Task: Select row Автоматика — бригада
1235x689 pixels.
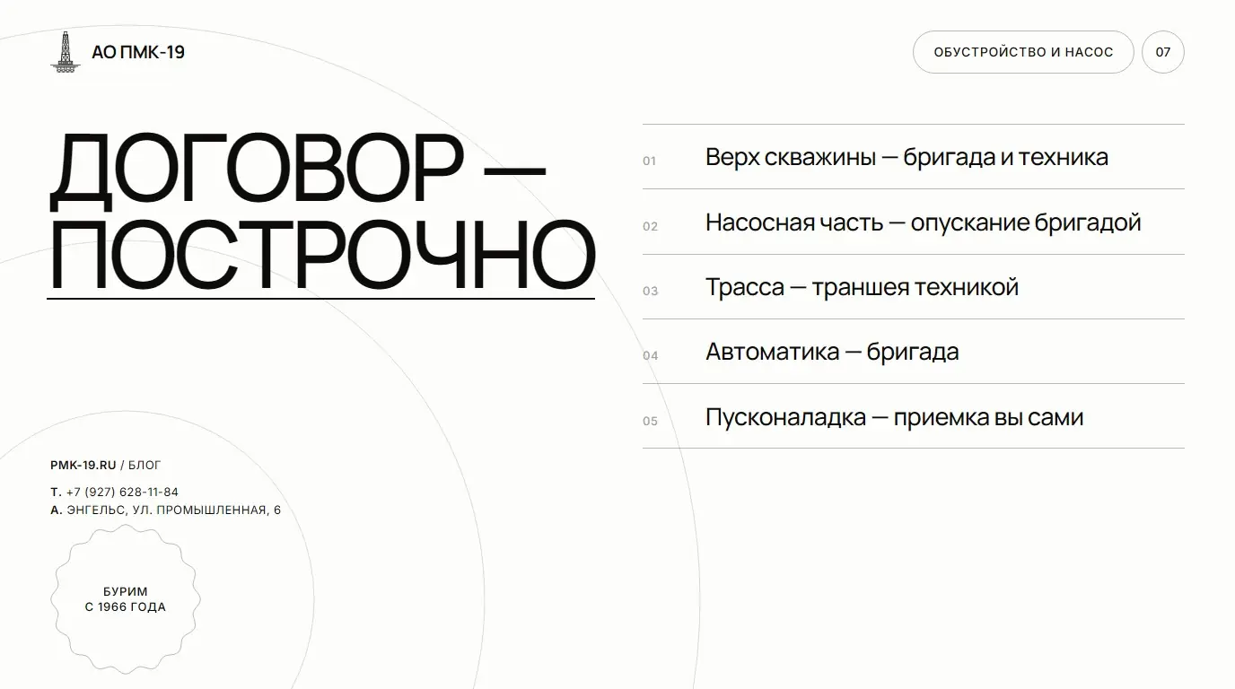Action: point(914,352)
